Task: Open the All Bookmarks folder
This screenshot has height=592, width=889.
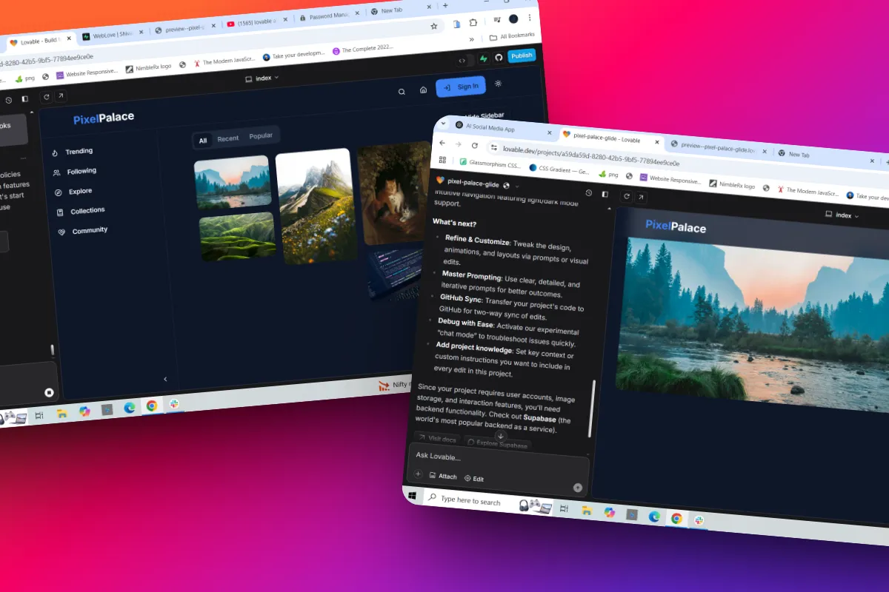Action: point(511,36)
